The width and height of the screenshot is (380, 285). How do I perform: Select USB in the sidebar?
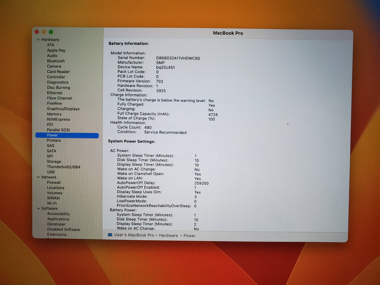pyautogui.click(x=51, y=172)
